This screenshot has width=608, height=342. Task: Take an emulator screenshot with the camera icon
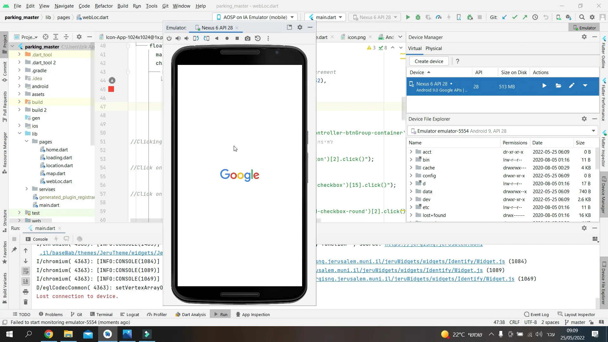[x=248, y=38]
